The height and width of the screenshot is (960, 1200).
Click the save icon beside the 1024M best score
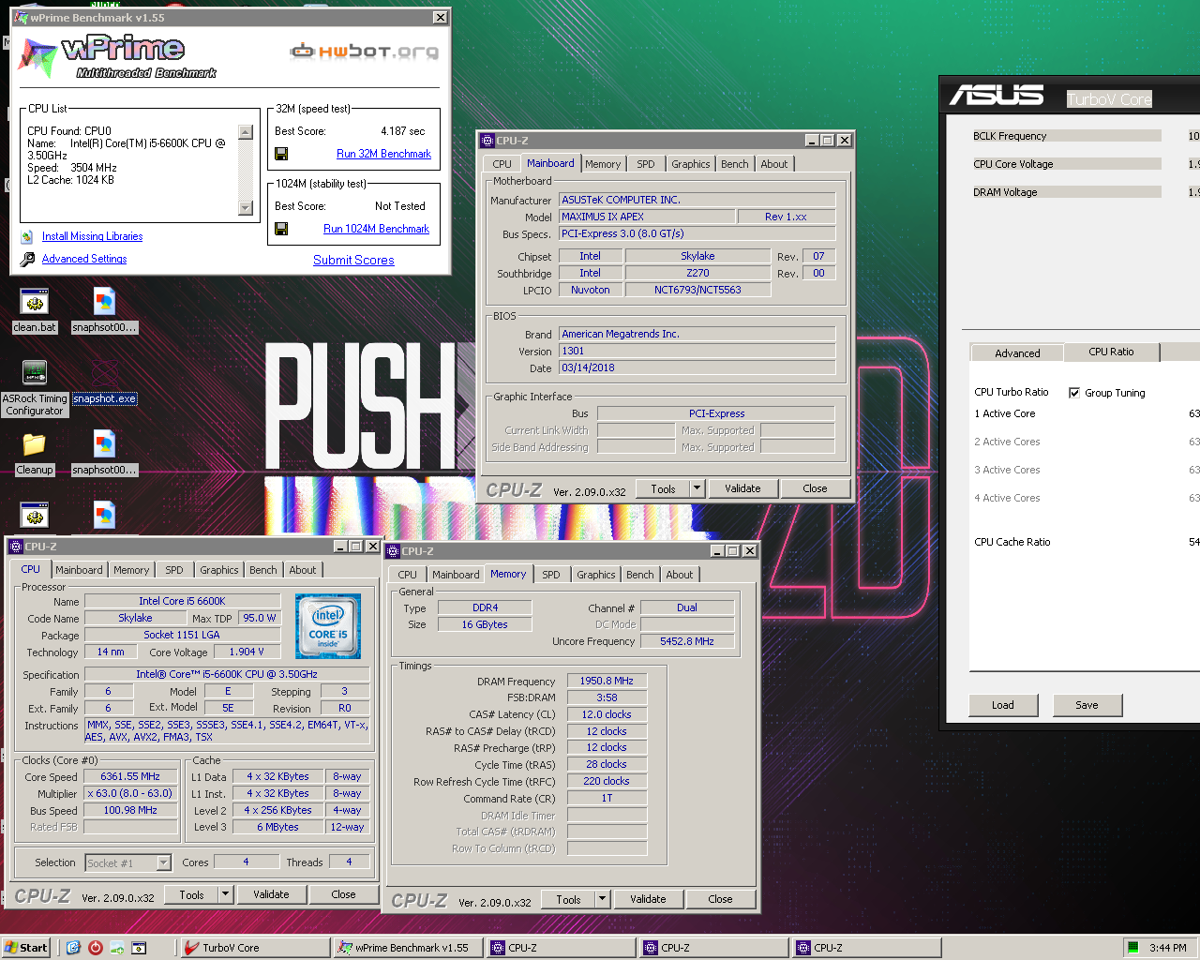pos(281,229)
